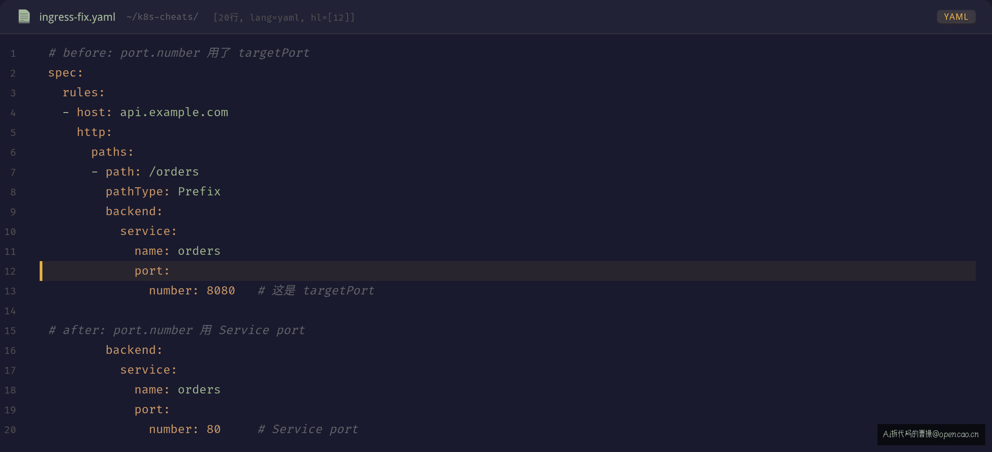Click the '# after:' comment on line 15

tap(177, 330)
